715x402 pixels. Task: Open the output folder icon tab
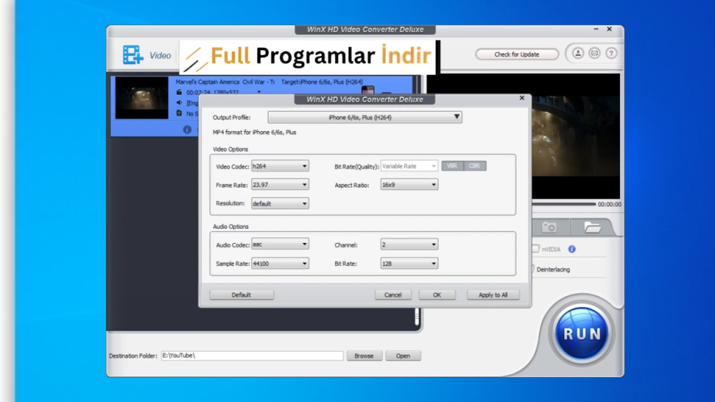click(x=592, y=227)
